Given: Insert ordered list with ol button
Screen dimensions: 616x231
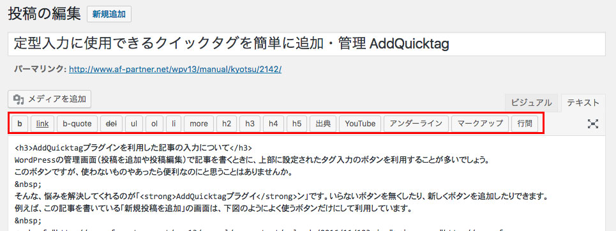Looking at the screenshot, I should (154, 124).
